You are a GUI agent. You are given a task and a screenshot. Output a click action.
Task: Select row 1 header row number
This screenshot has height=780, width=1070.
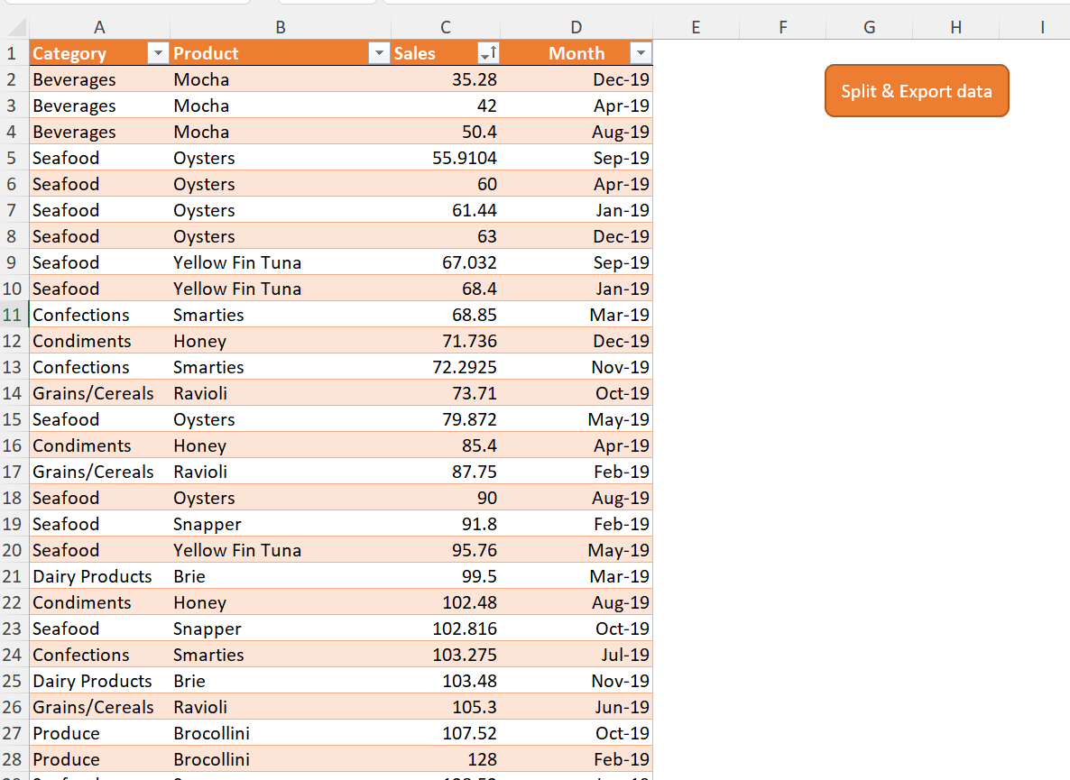(13, 53)
